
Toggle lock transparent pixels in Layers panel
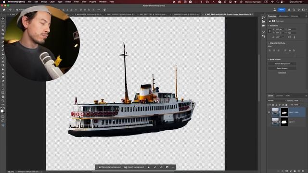click(x=273, y=105)
